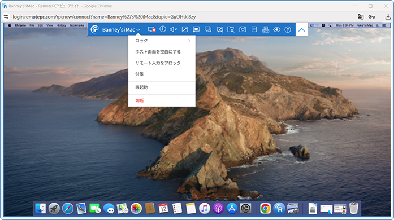Click the RemotePC logo in the blue toolbar
Screen dimensions: 394x220
pos(95,29)
